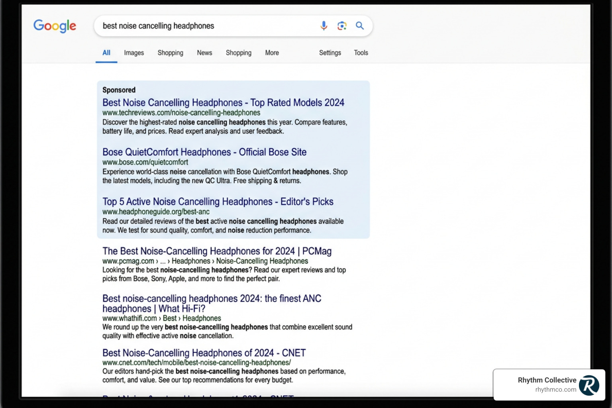
Task: Switch to the Images tab
Action: [x=134, y=53]
